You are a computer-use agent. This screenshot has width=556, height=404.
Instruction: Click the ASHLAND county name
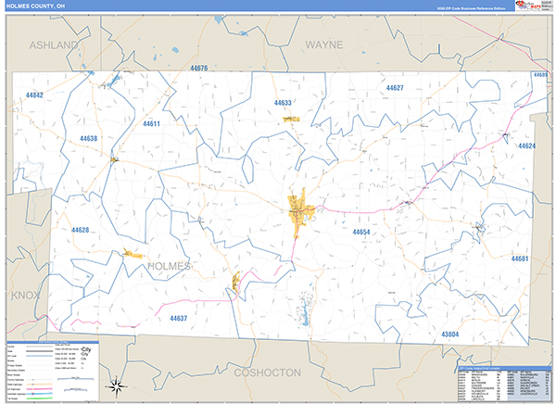click(x=54, y=45)
